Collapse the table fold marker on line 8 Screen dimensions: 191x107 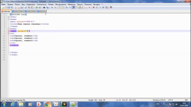(x=9, y=31)
